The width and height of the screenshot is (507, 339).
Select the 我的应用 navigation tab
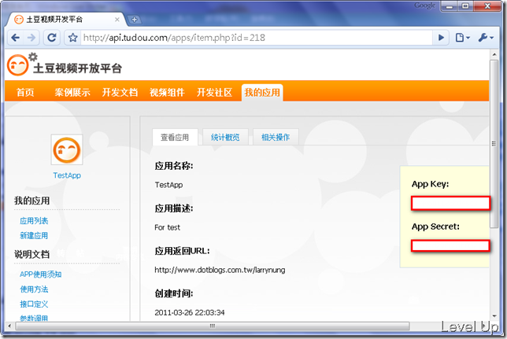pyautogui.click(x=262, y=93)
